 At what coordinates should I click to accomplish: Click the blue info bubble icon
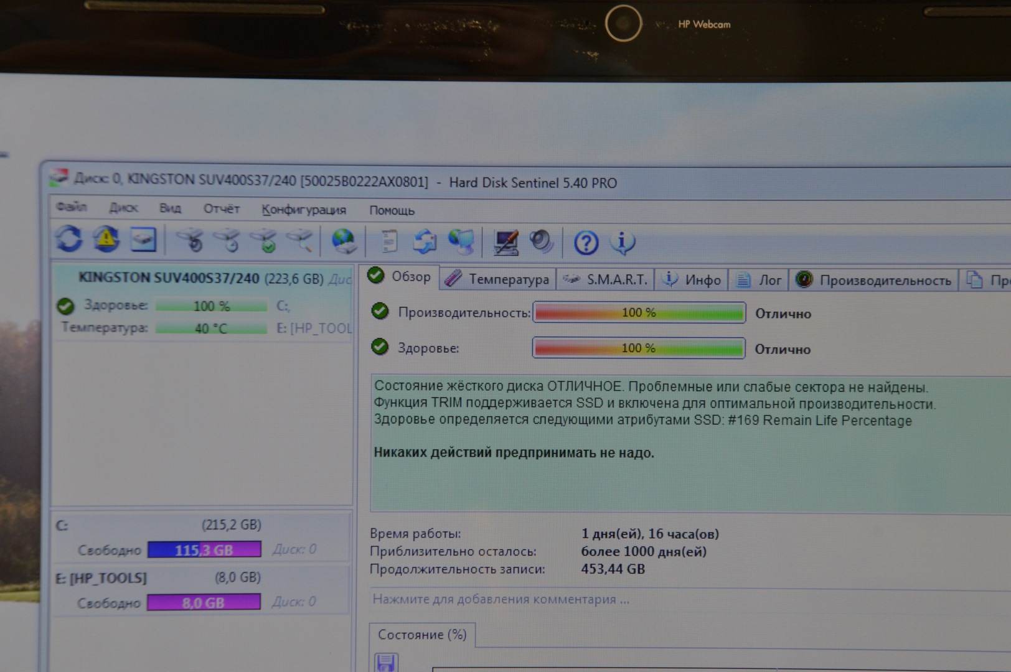point(623,243)
